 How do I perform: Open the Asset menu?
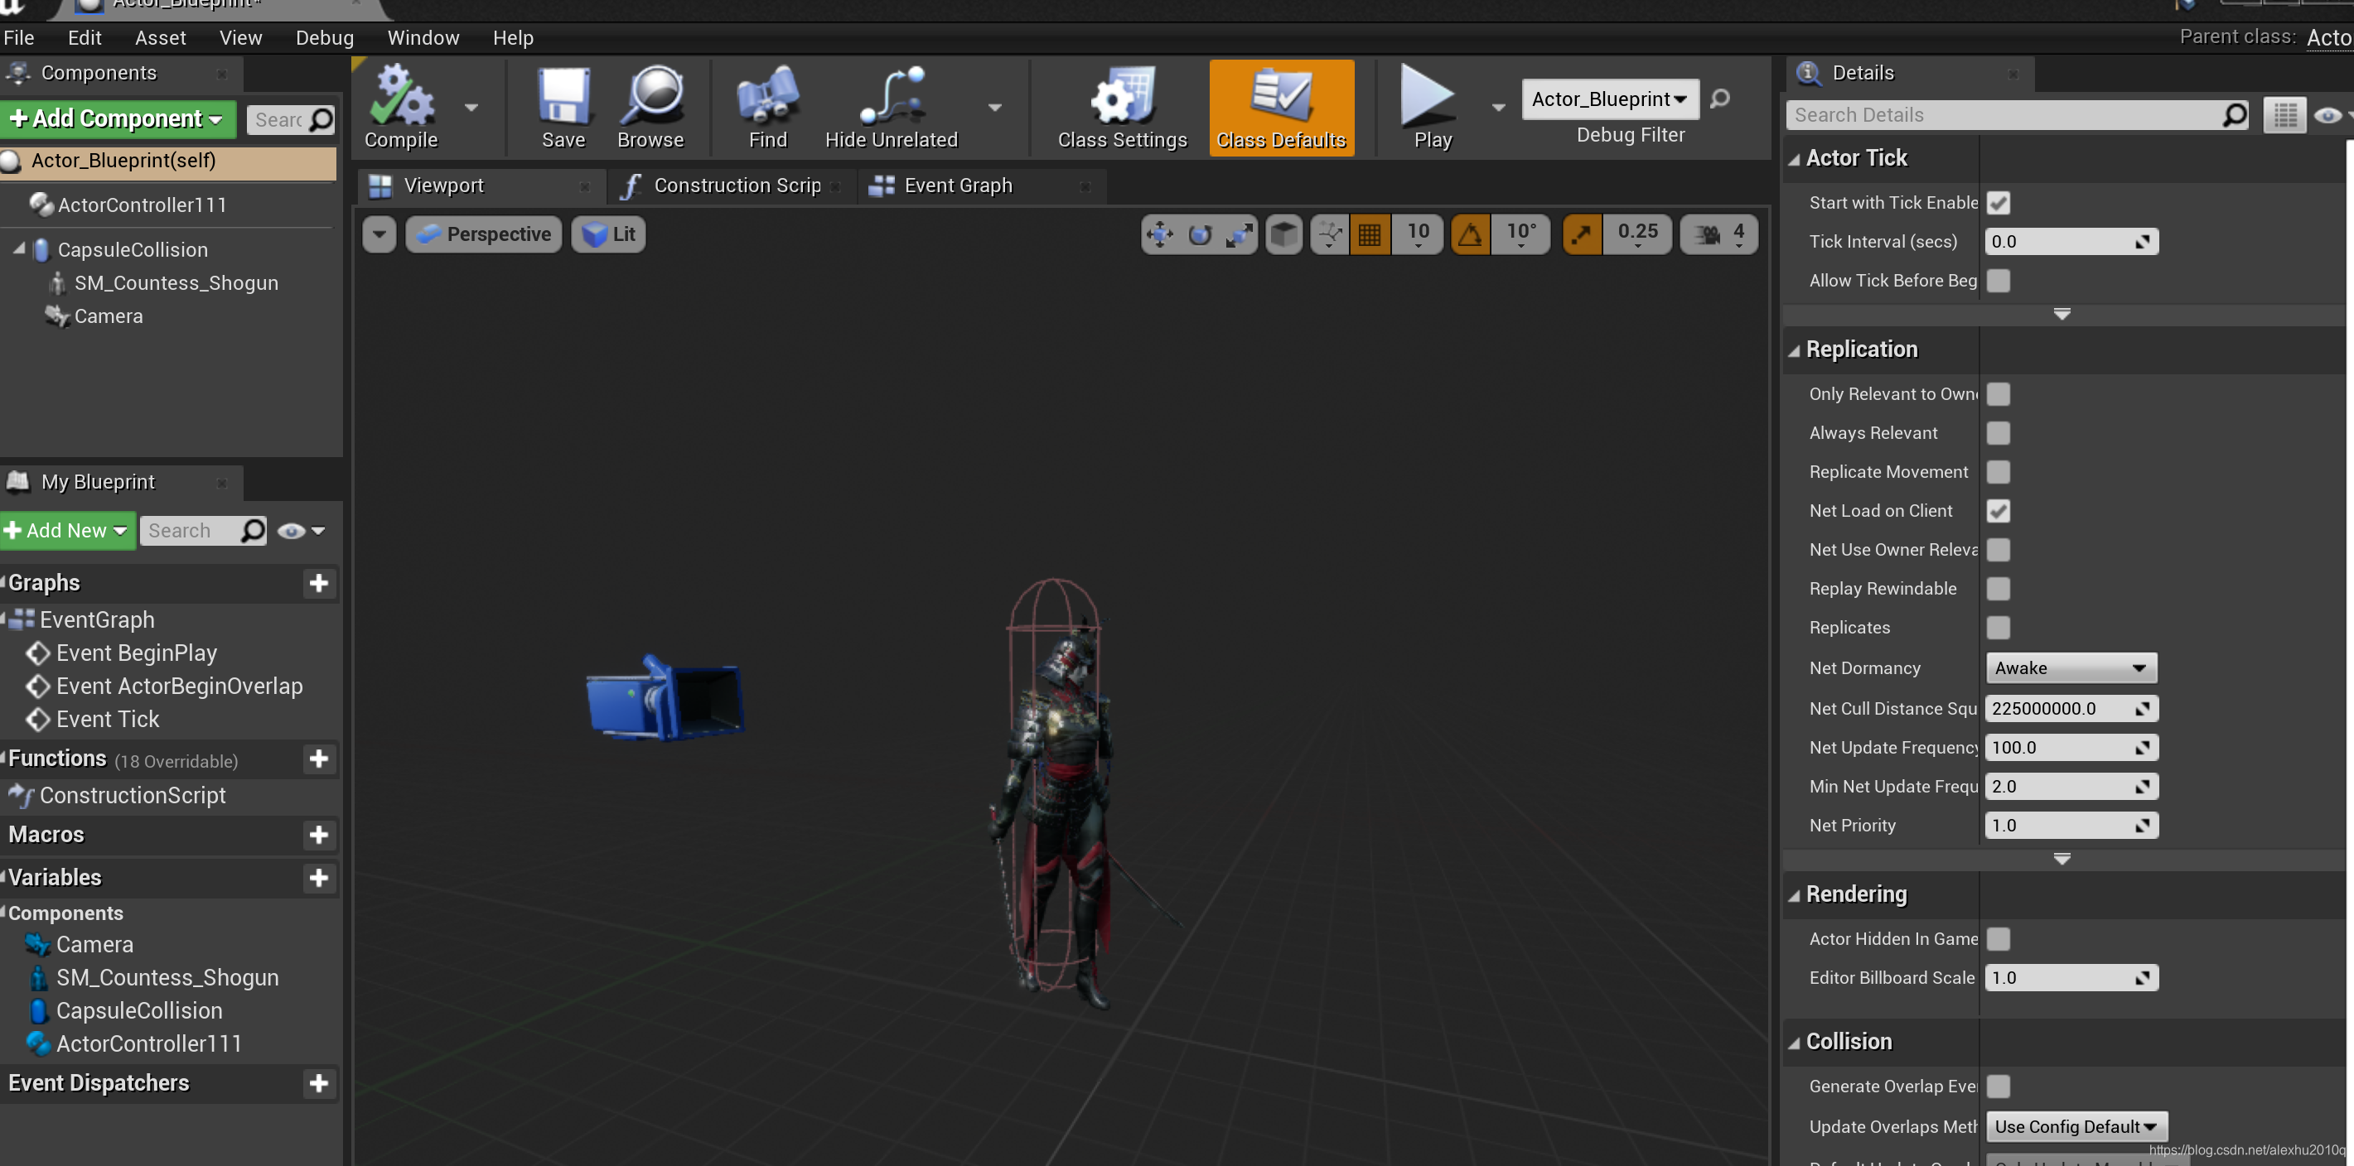click(x=160, y=37)
